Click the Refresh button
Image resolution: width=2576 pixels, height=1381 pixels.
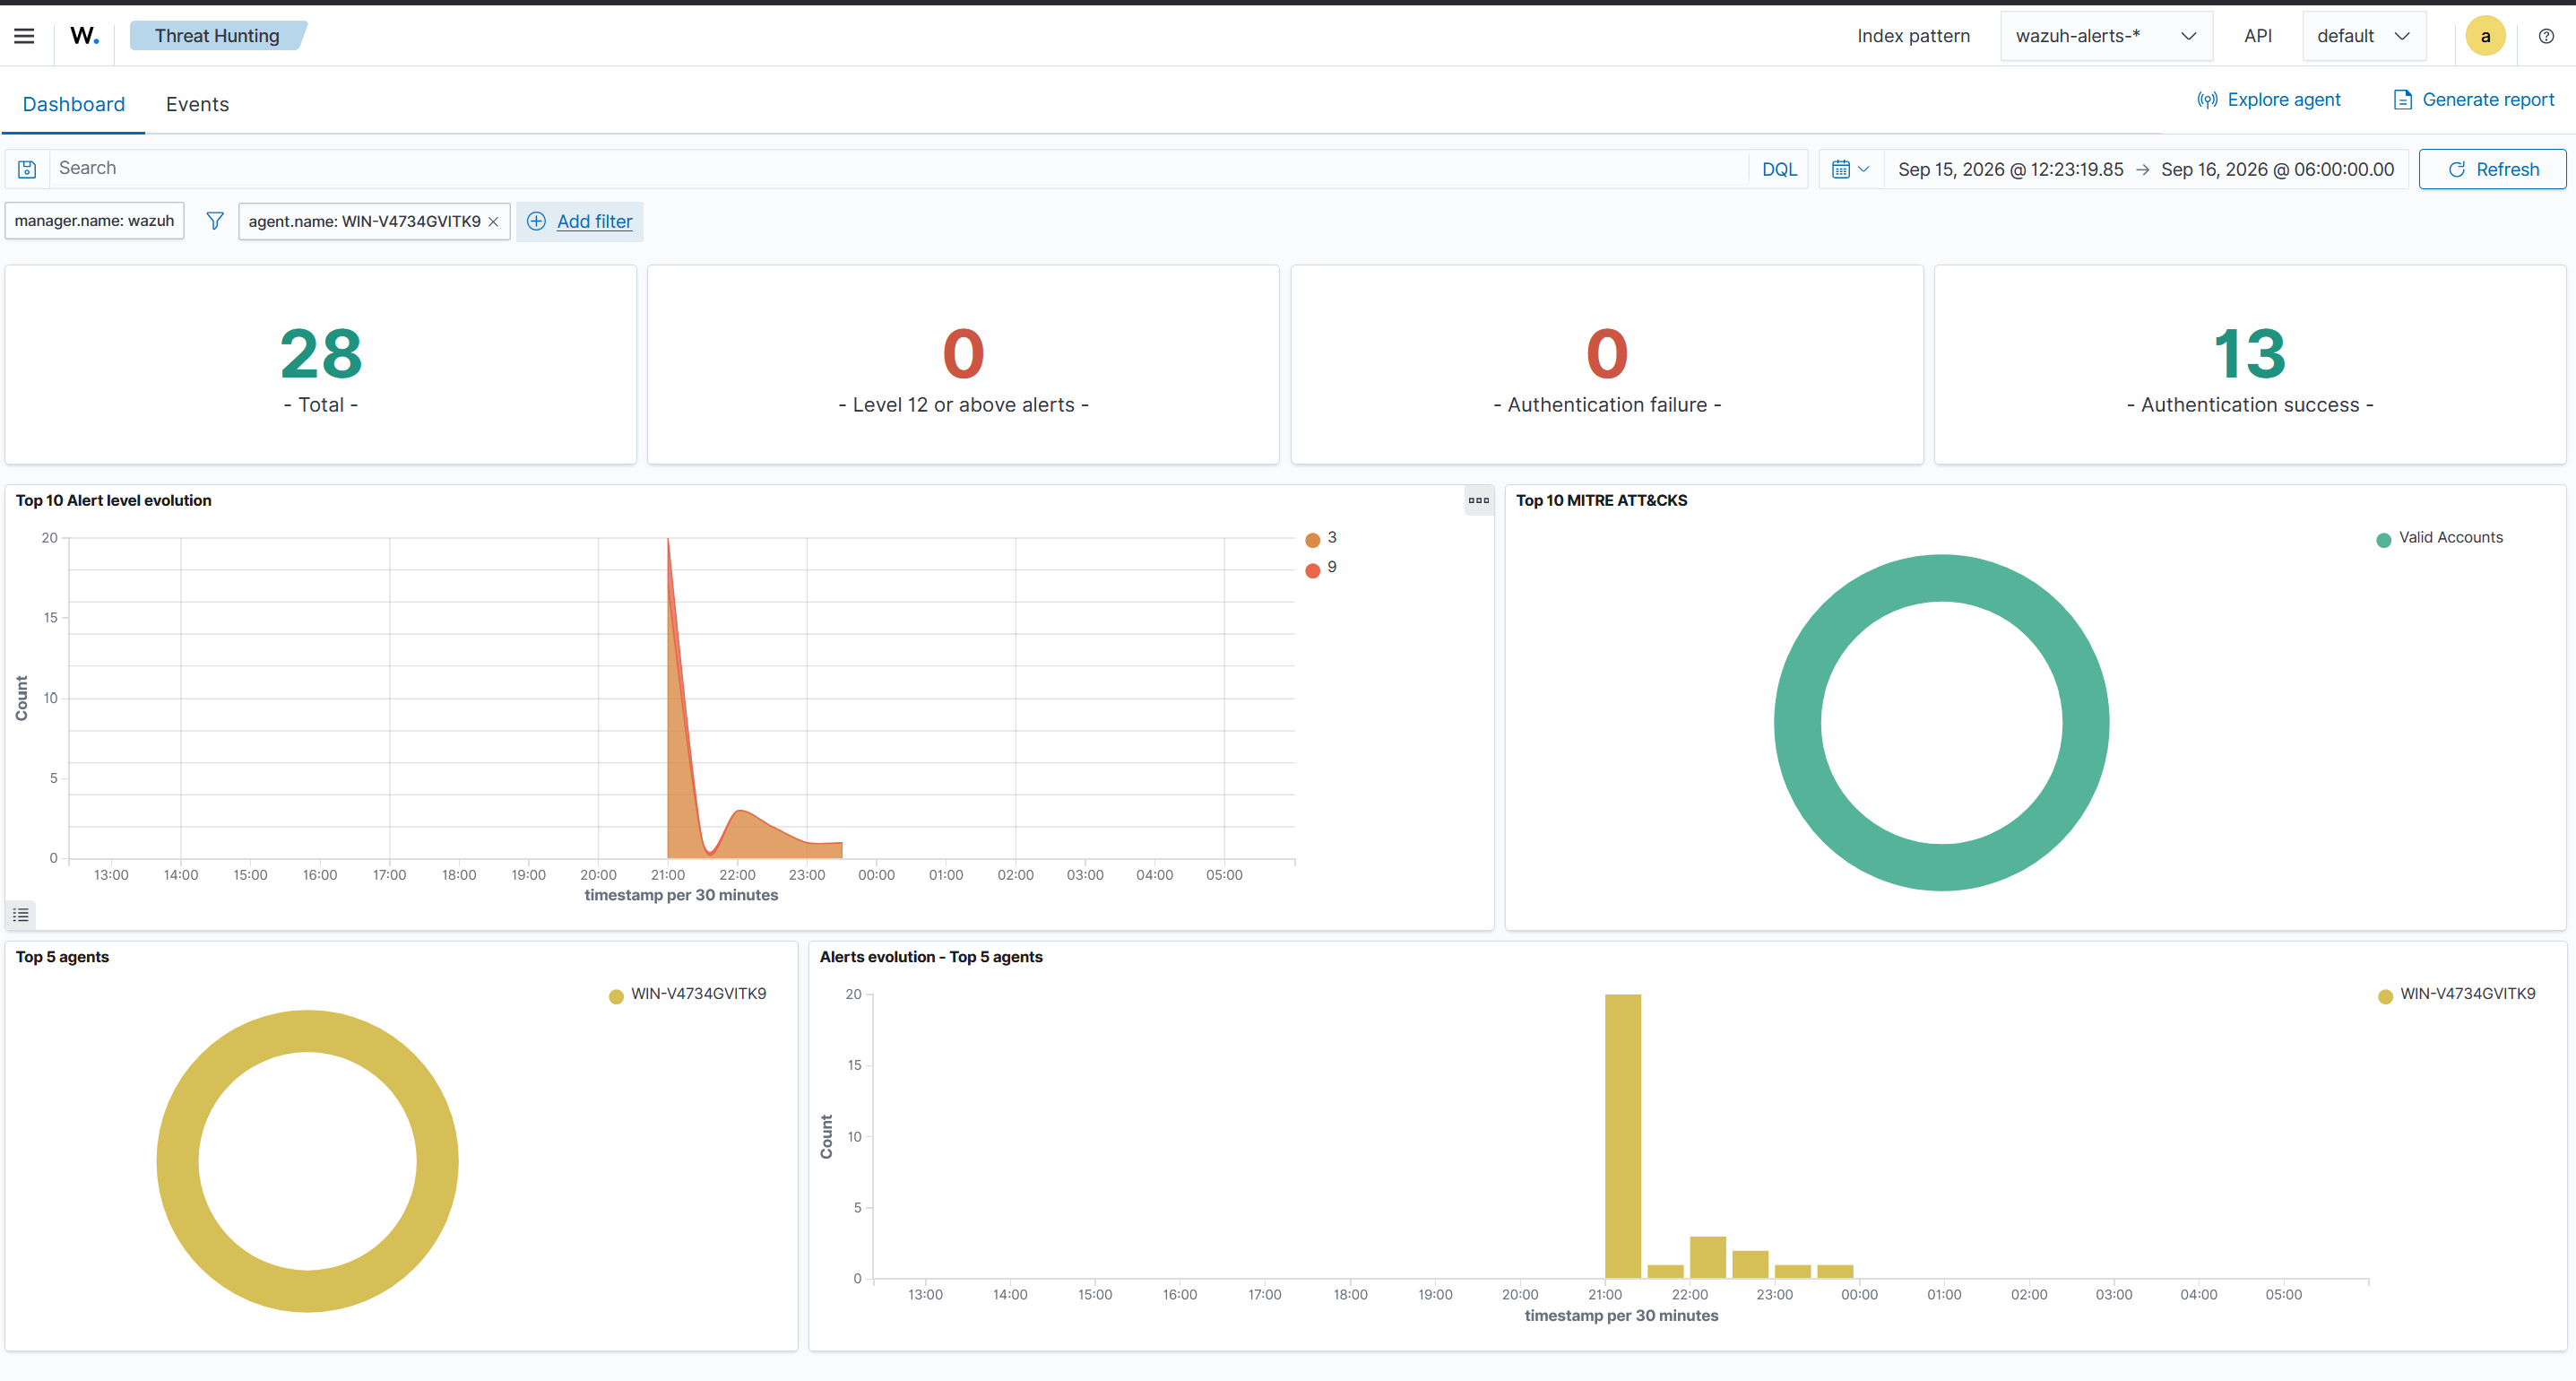[2492, 169]
